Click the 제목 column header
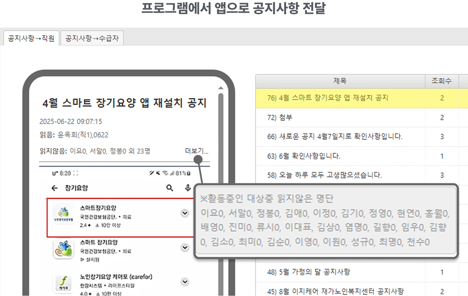Image resolution: width=468 pixels, height=296 pixels. coord(340,81)
